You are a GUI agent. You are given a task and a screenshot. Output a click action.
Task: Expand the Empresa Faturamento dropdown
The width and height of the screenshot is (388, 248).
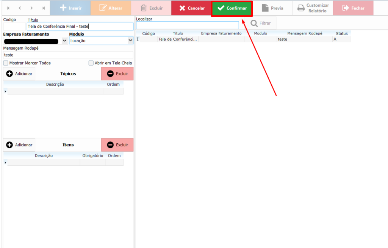(x=64, y=41)
